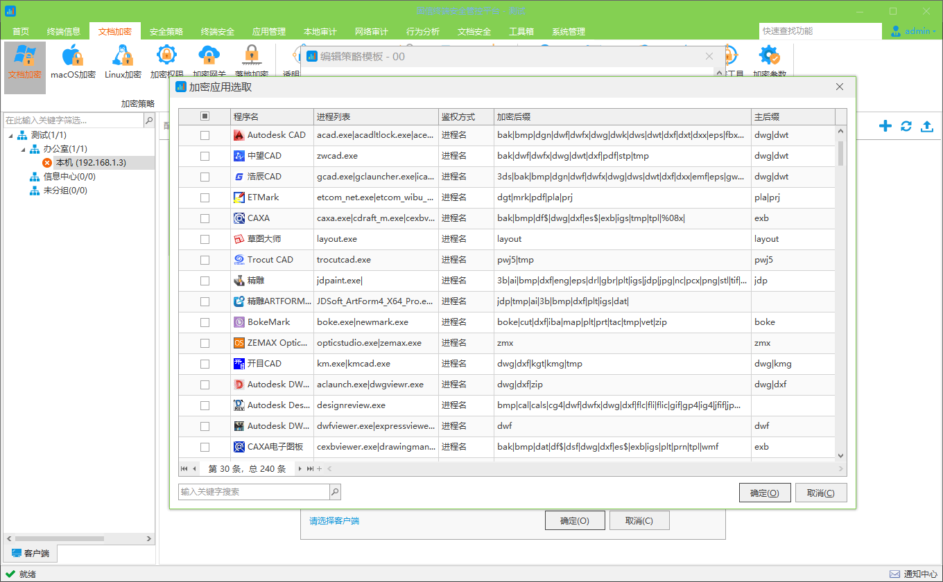Open the 加密参数 gear icon
The height and width of the screenshot is (582, 943).
point(769,56)
